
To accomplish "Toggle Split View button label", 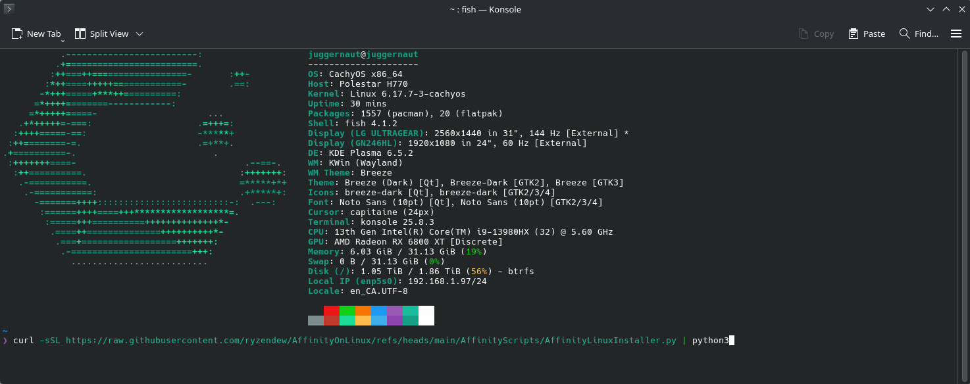I will click(109, 34).
